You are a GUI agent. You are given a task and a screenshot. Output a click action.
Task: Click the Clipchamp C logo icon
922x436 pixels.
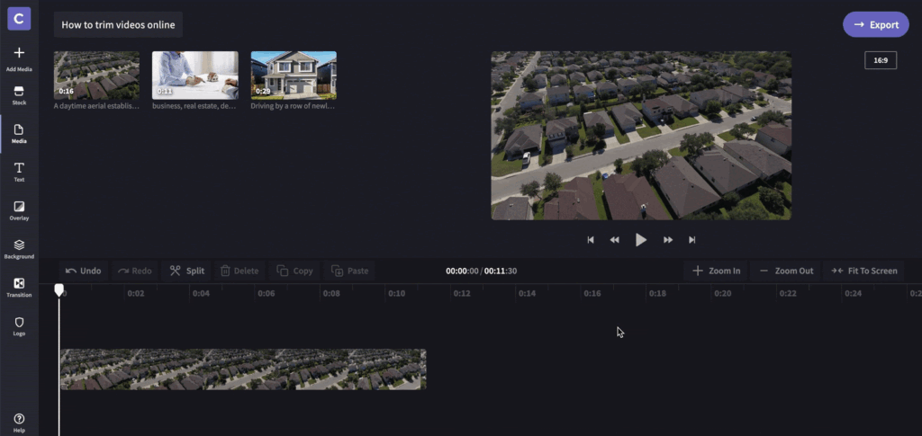(19, 20)
